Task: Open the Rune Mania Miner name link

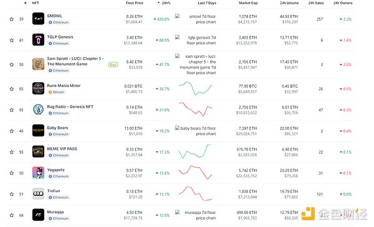Action: click(x=64, y=86)
